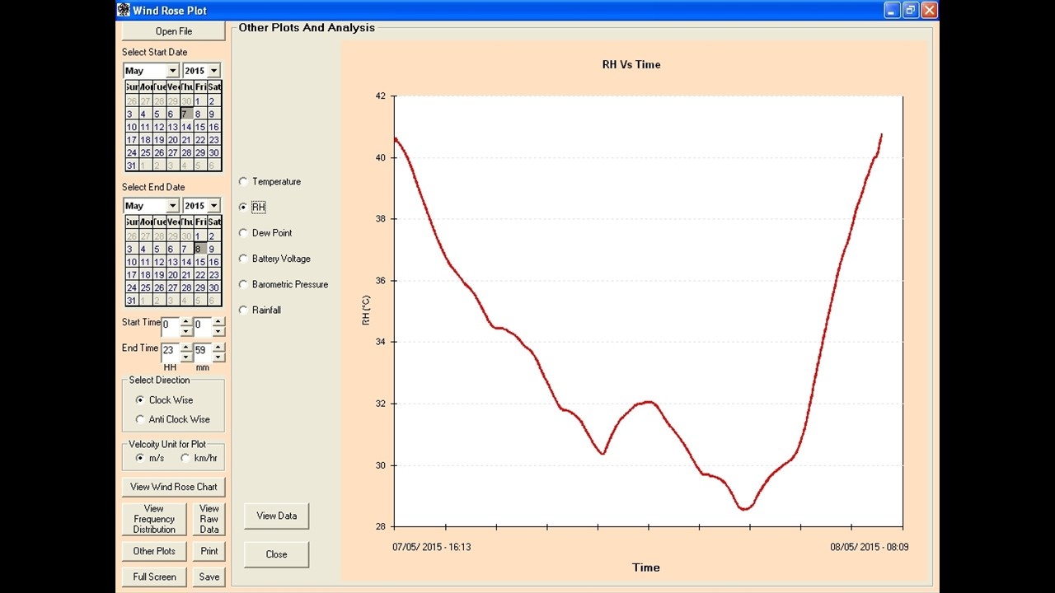Click the Start Time minute field
Image resolution: width=1055 pixels, height=593 pixels.
203,327
